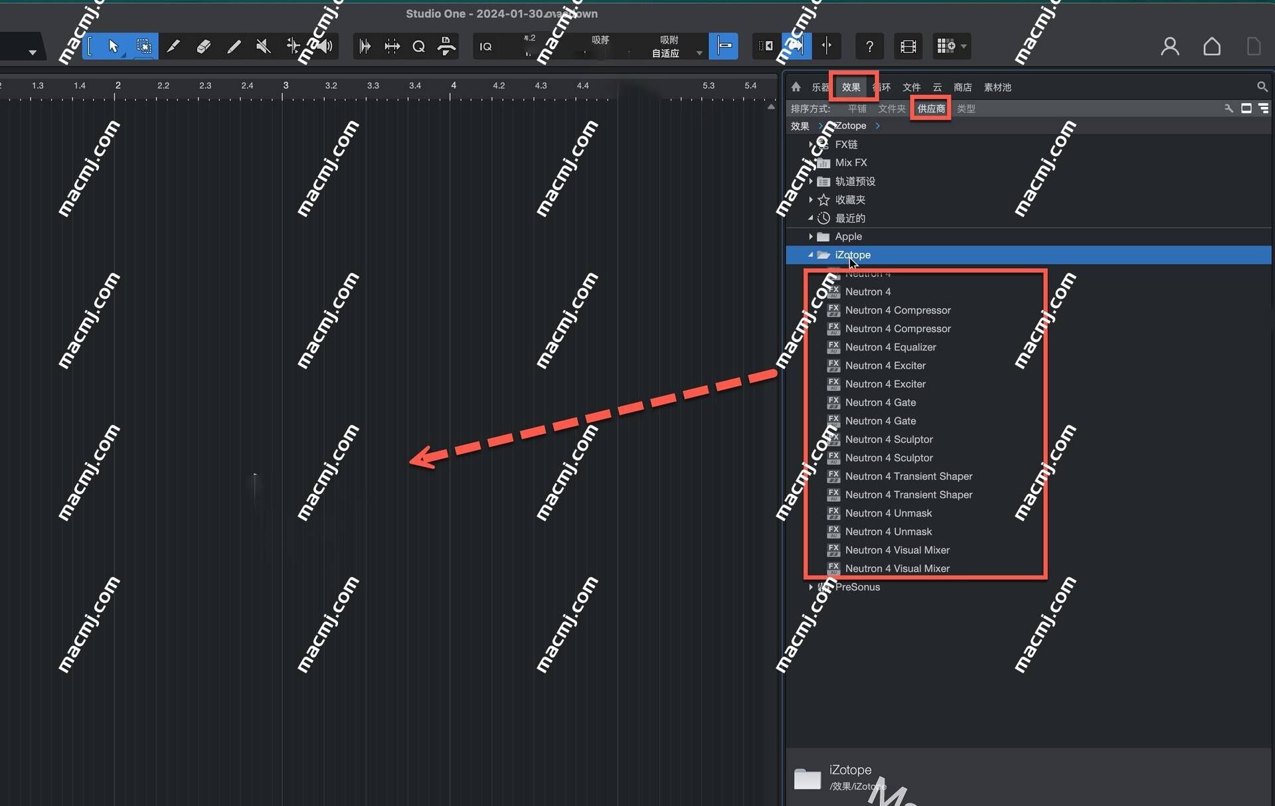Click the wrench settings icon in browser
The height and width of the screenshot is (806, 1275).
click(x=1229, y=108)
